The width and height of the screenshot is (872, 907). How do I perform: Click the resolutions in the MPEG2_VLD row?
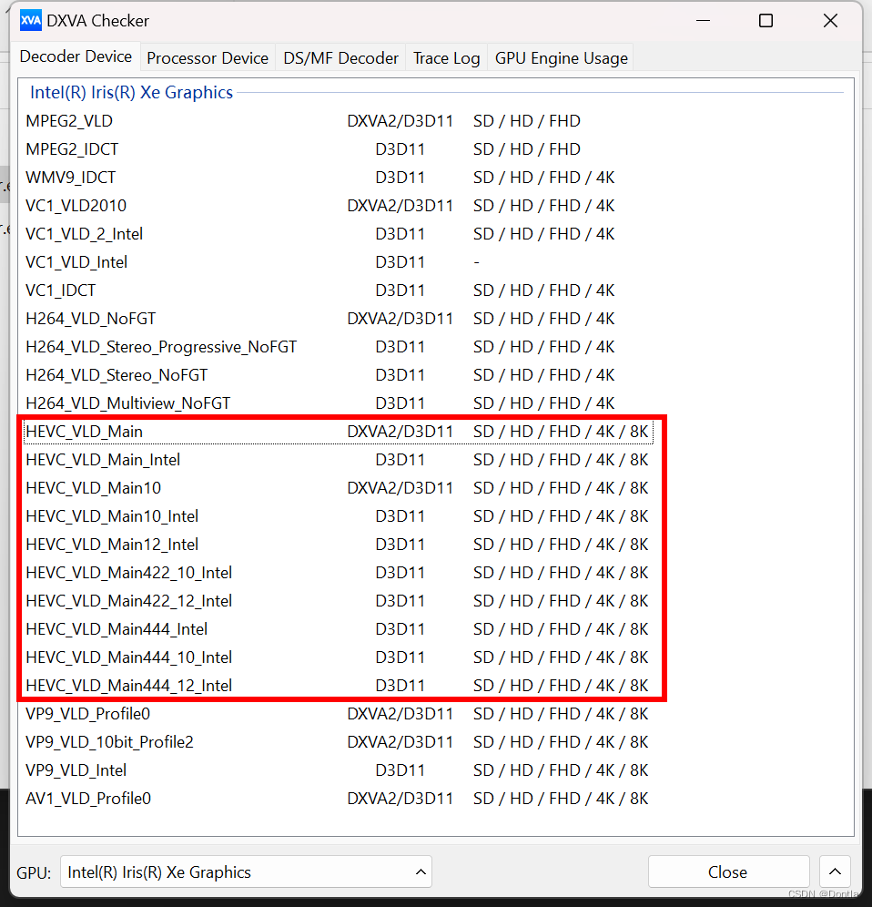(x=527, y=121)
